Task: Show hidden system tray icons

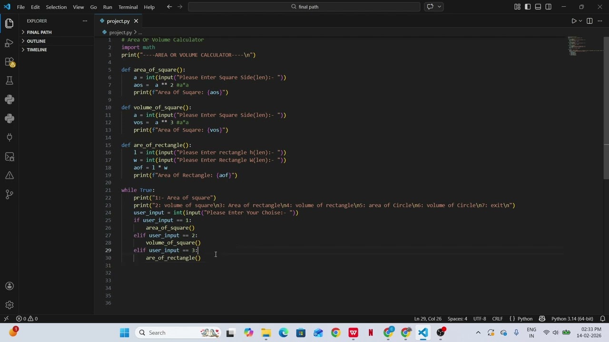Action: click(478, 332)
